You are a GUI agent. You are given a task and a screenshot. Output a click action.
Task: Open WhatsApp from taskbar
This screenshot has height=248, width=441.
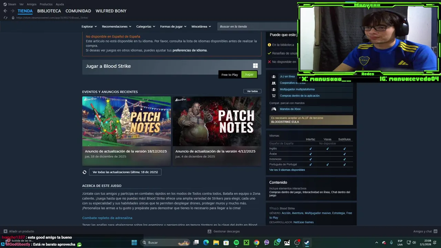pos(277,242)
